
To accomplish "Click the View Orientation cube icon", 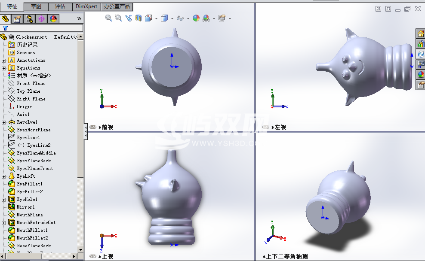I will coord(148,18).
